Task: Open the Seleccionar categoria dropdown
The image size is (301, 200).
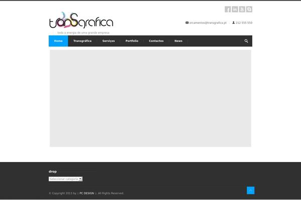Action: pos(66,179)
